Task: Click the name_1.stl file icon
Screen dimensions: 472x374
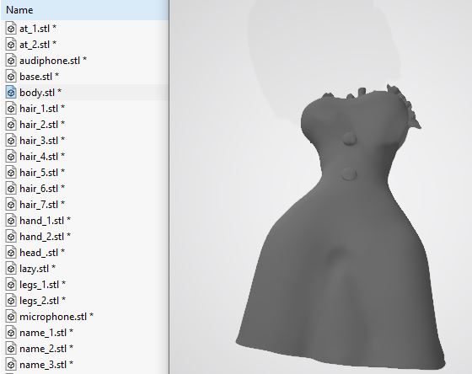Action: tap(11, 333)
